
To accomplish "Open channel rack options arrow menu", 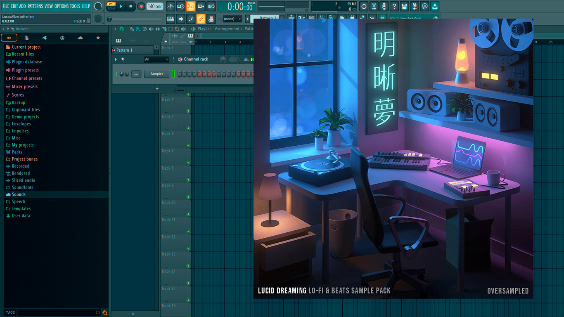I will (x=116, y=59).
